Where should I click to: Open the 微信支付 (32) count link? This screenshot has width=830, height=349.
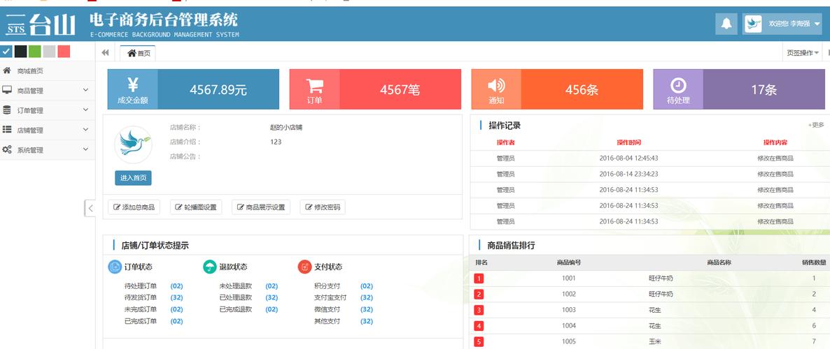pyautogui.click(x=366, y=309)
